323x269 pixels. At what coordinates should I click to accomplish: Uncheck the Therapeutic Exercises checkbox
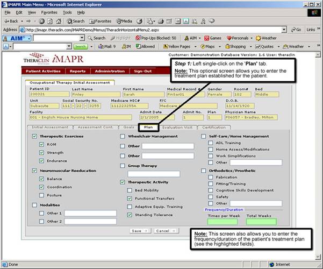point(35,137)
